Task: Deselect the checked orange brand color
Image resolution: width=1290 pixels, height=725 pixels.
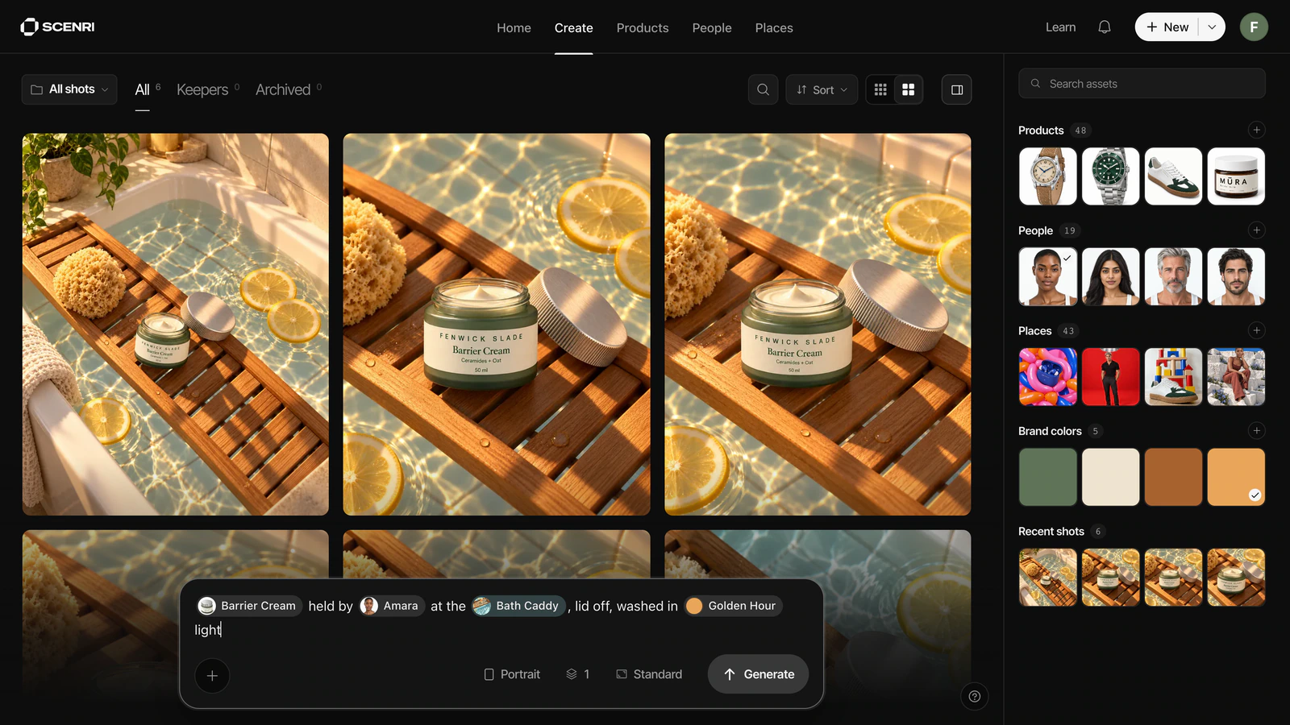Action: (x=1236, y=477)
